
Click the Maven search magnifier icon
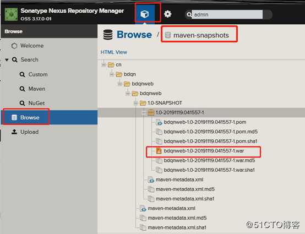coord(22,89)
